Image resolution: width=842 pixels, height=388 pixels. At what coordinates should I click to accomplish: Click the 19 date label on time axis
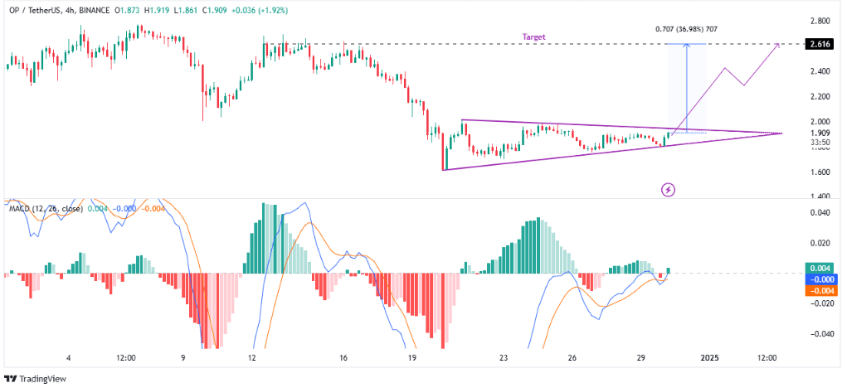412,358
